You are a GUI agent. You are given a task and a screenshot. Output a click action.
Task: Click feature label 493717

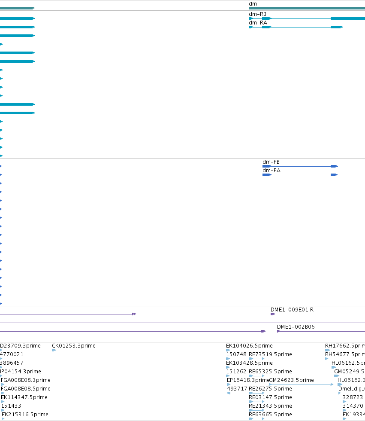(x=237, y=389)
